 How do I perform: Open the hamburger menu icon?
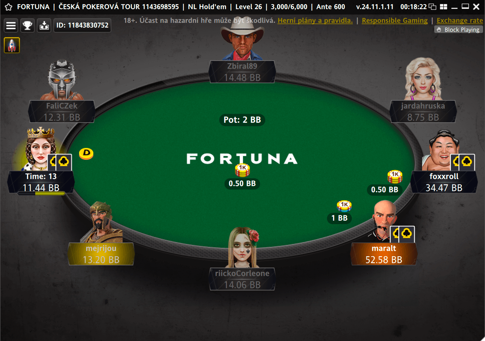coord(11,25)
